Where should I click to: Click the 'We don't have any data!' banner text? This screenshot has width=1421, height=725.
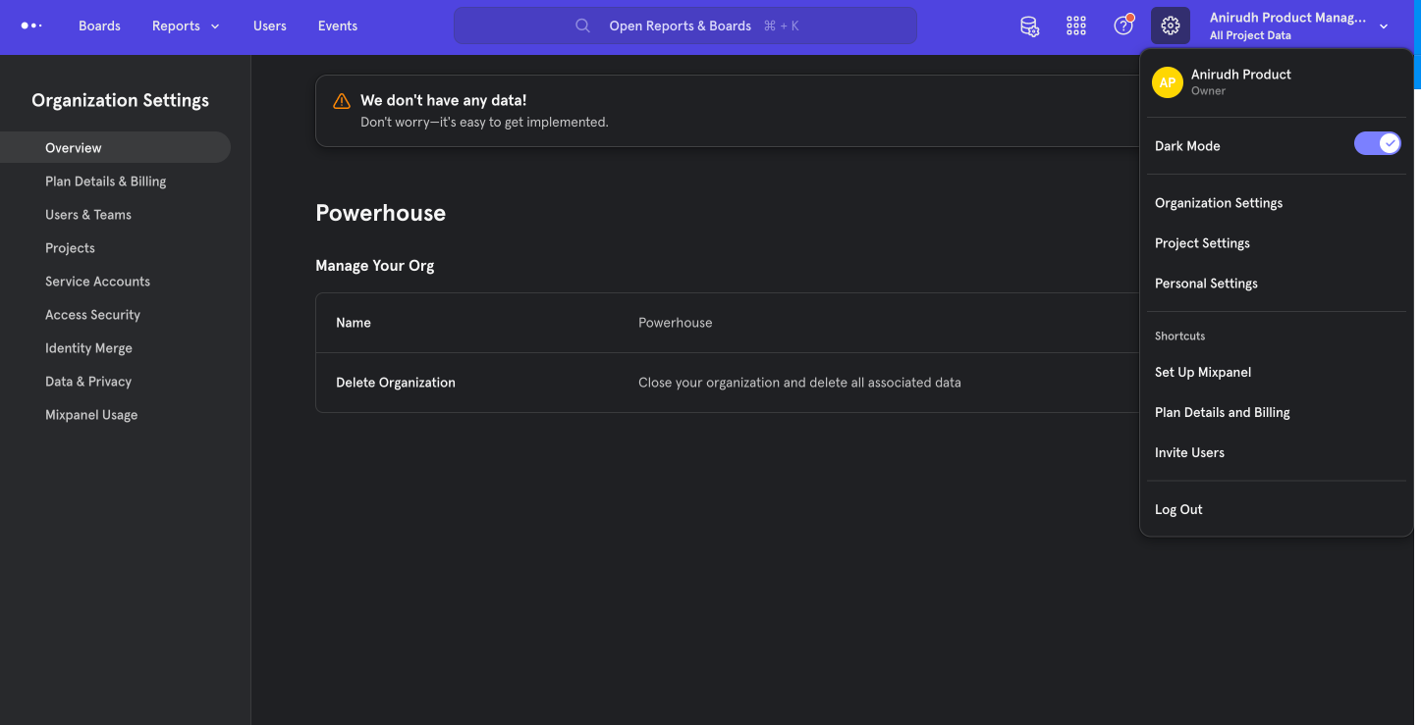tap(443, 100)
